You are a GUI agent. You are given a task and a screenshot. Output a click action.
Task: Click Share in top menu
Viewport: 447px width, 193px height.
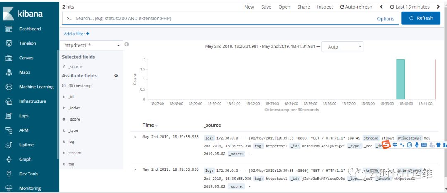coord(304,7)
